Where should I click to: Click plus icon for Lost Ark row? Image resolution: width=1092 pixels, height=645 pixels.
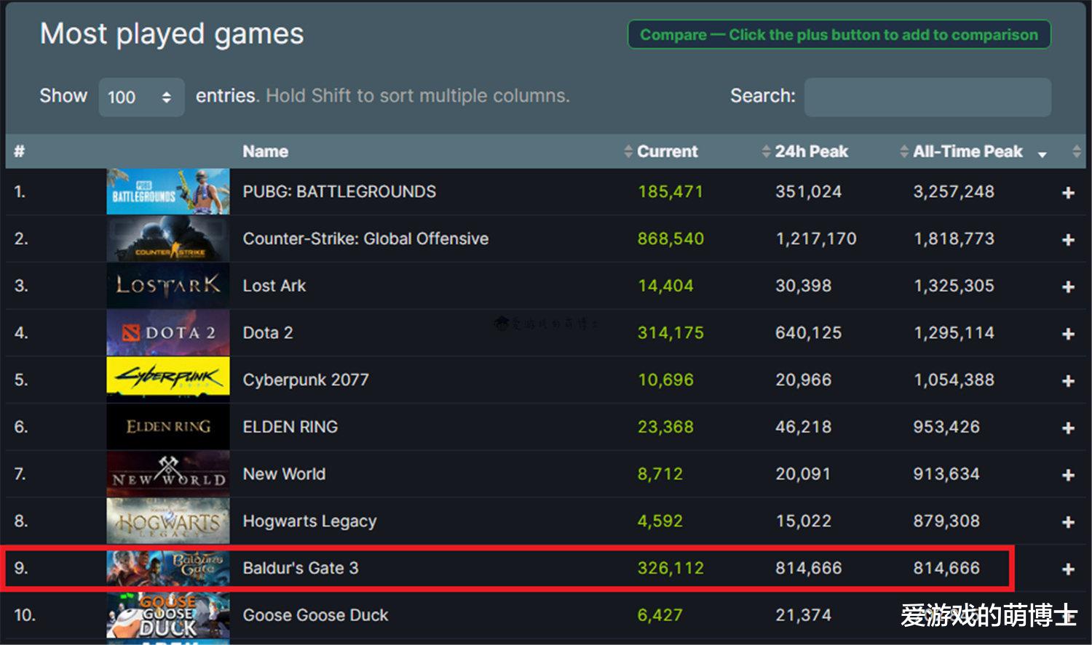pos(1068,287)
